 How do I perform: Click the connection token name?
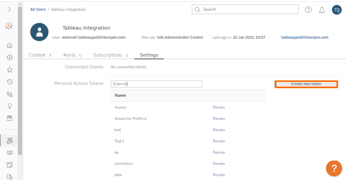click(124, 163)
